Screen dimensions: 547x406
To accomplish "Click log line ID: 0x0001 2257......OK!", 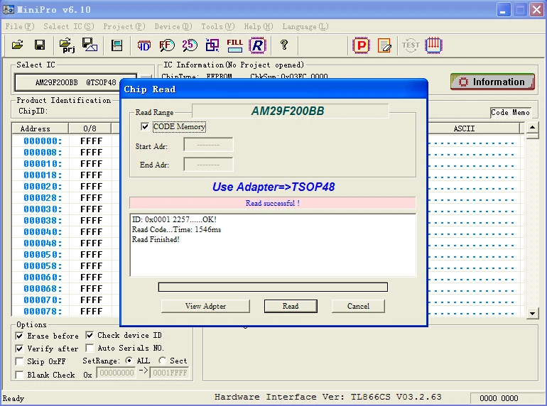I will click(174, 219).
